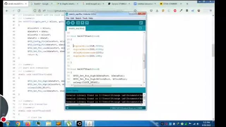This screenshot has width=226, height=127.
Task: Click GitHub line 56 return 0;
Action: click(32, 55)
